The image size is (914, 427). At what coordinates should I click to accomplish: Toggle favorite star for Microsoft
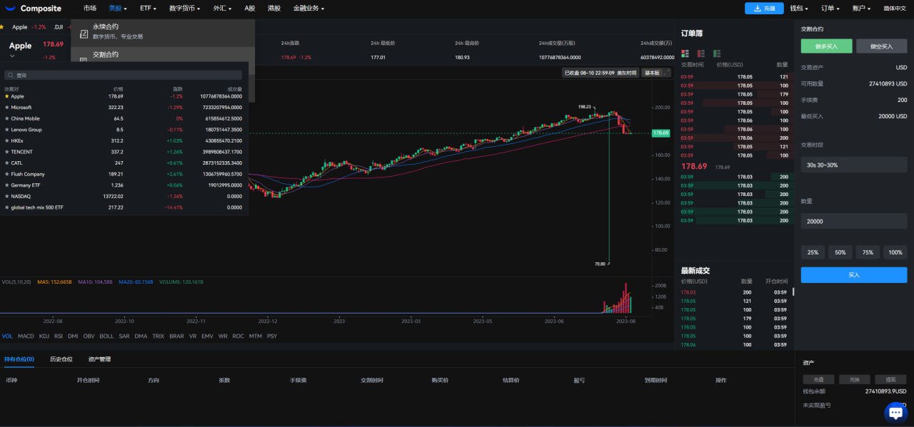(7, 108)
